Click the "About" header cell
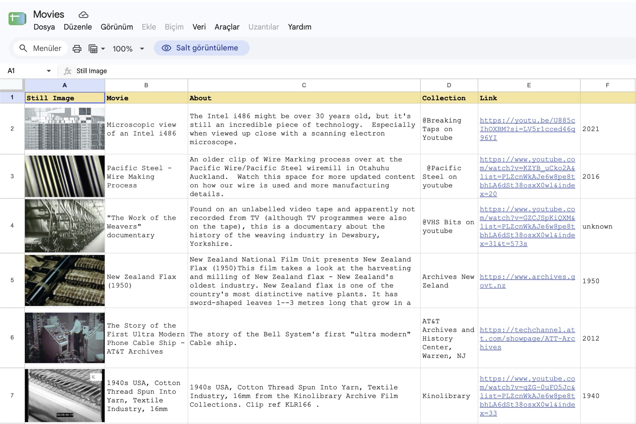The image size is (636, 424). (304, 98)
